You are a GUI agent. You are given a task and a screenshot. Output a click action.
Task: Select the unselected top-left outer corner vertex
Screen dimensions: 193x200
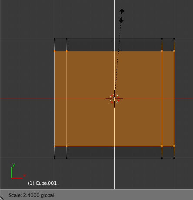(x=55, y=39)
